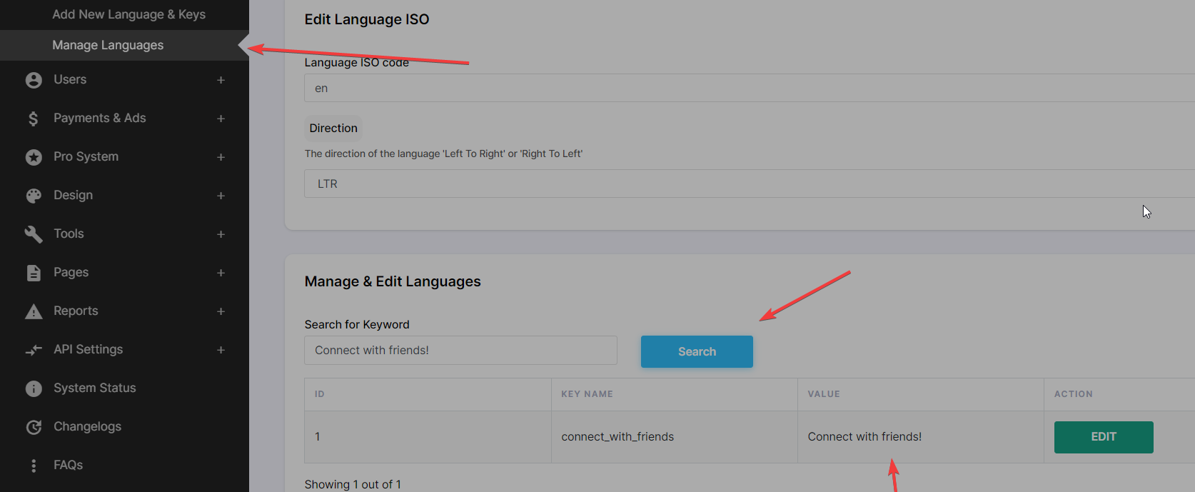Click the Payments & Ads dollar icon
The image size is (1195, 492).
(34, 119)
